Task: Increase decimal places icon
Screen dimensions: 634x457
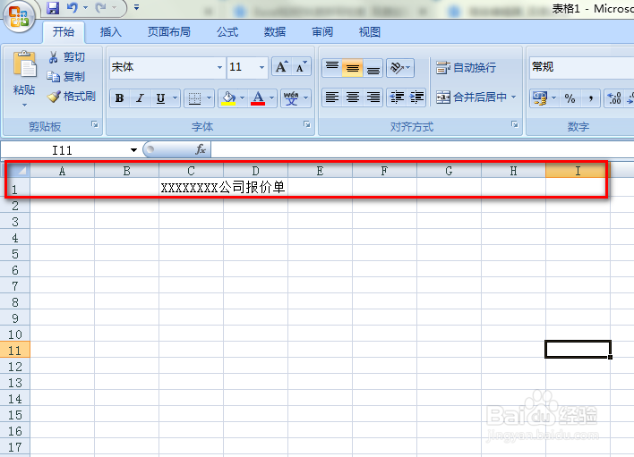Action: [x=614, y=98]
